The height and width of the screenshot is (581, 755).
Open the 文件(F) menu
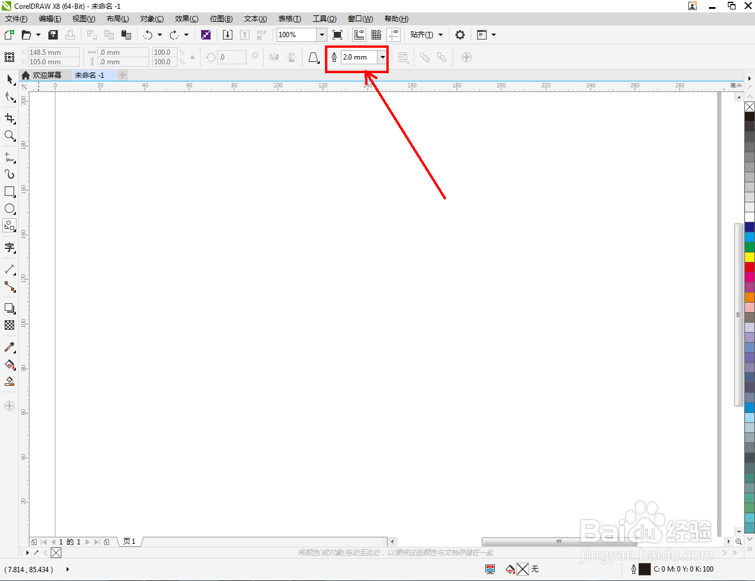pyautogui.click(x=17, y=19)
